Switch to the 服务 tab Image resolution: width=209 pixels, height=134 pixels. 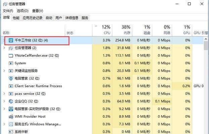tap(85, 18)
